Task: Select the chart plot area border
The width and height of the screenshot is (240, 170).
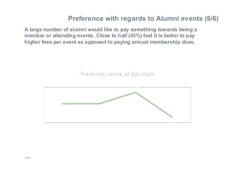Action: pyautogui.click(x=117, y=87)
